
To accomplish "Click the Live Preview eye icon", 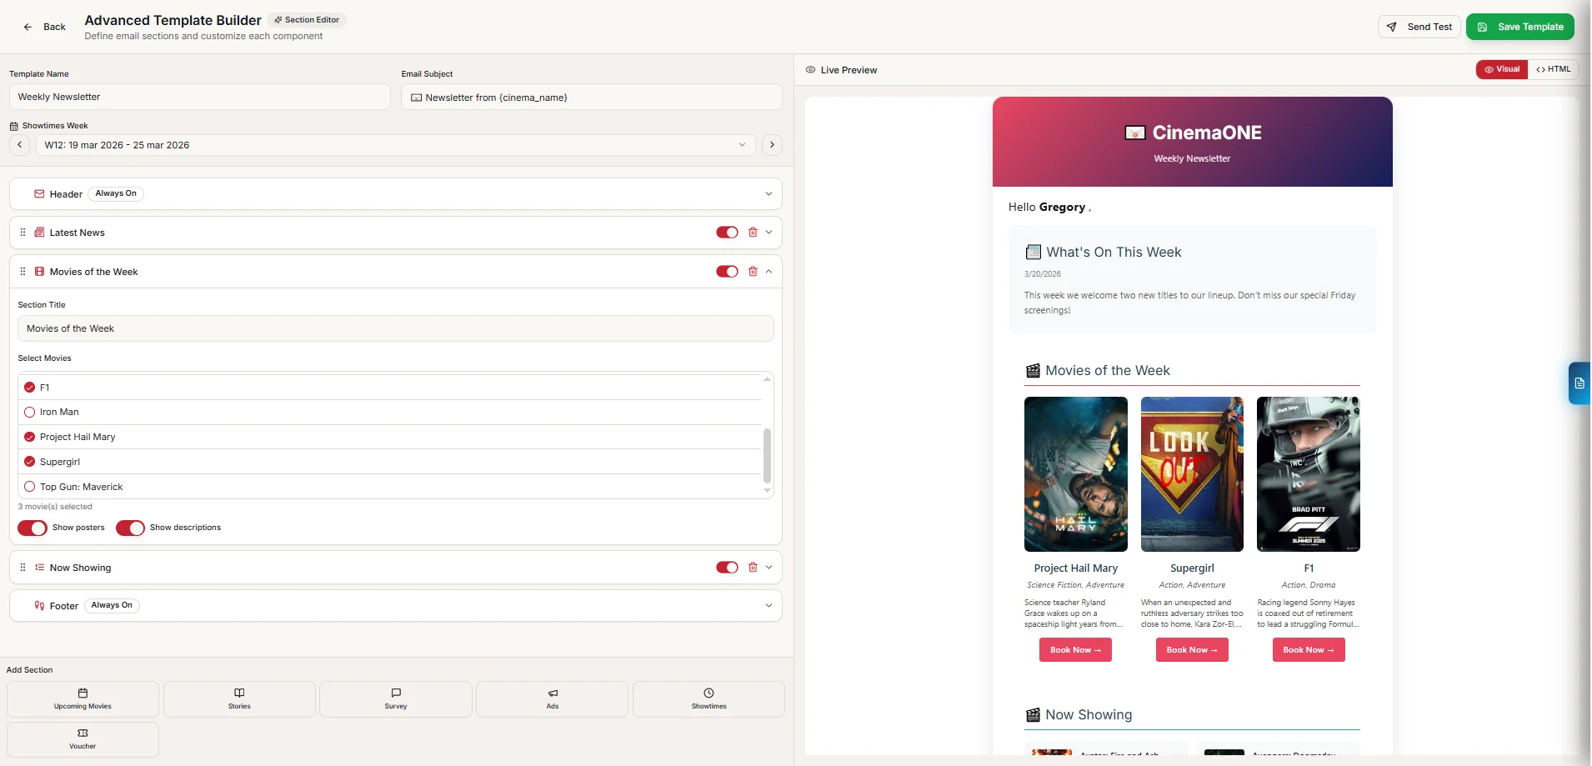I will pos(810,70).
